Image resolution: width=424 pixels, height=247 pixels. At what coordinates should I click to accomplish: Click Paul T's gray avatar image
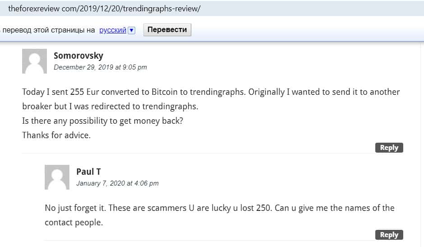[x=57, y=177]
